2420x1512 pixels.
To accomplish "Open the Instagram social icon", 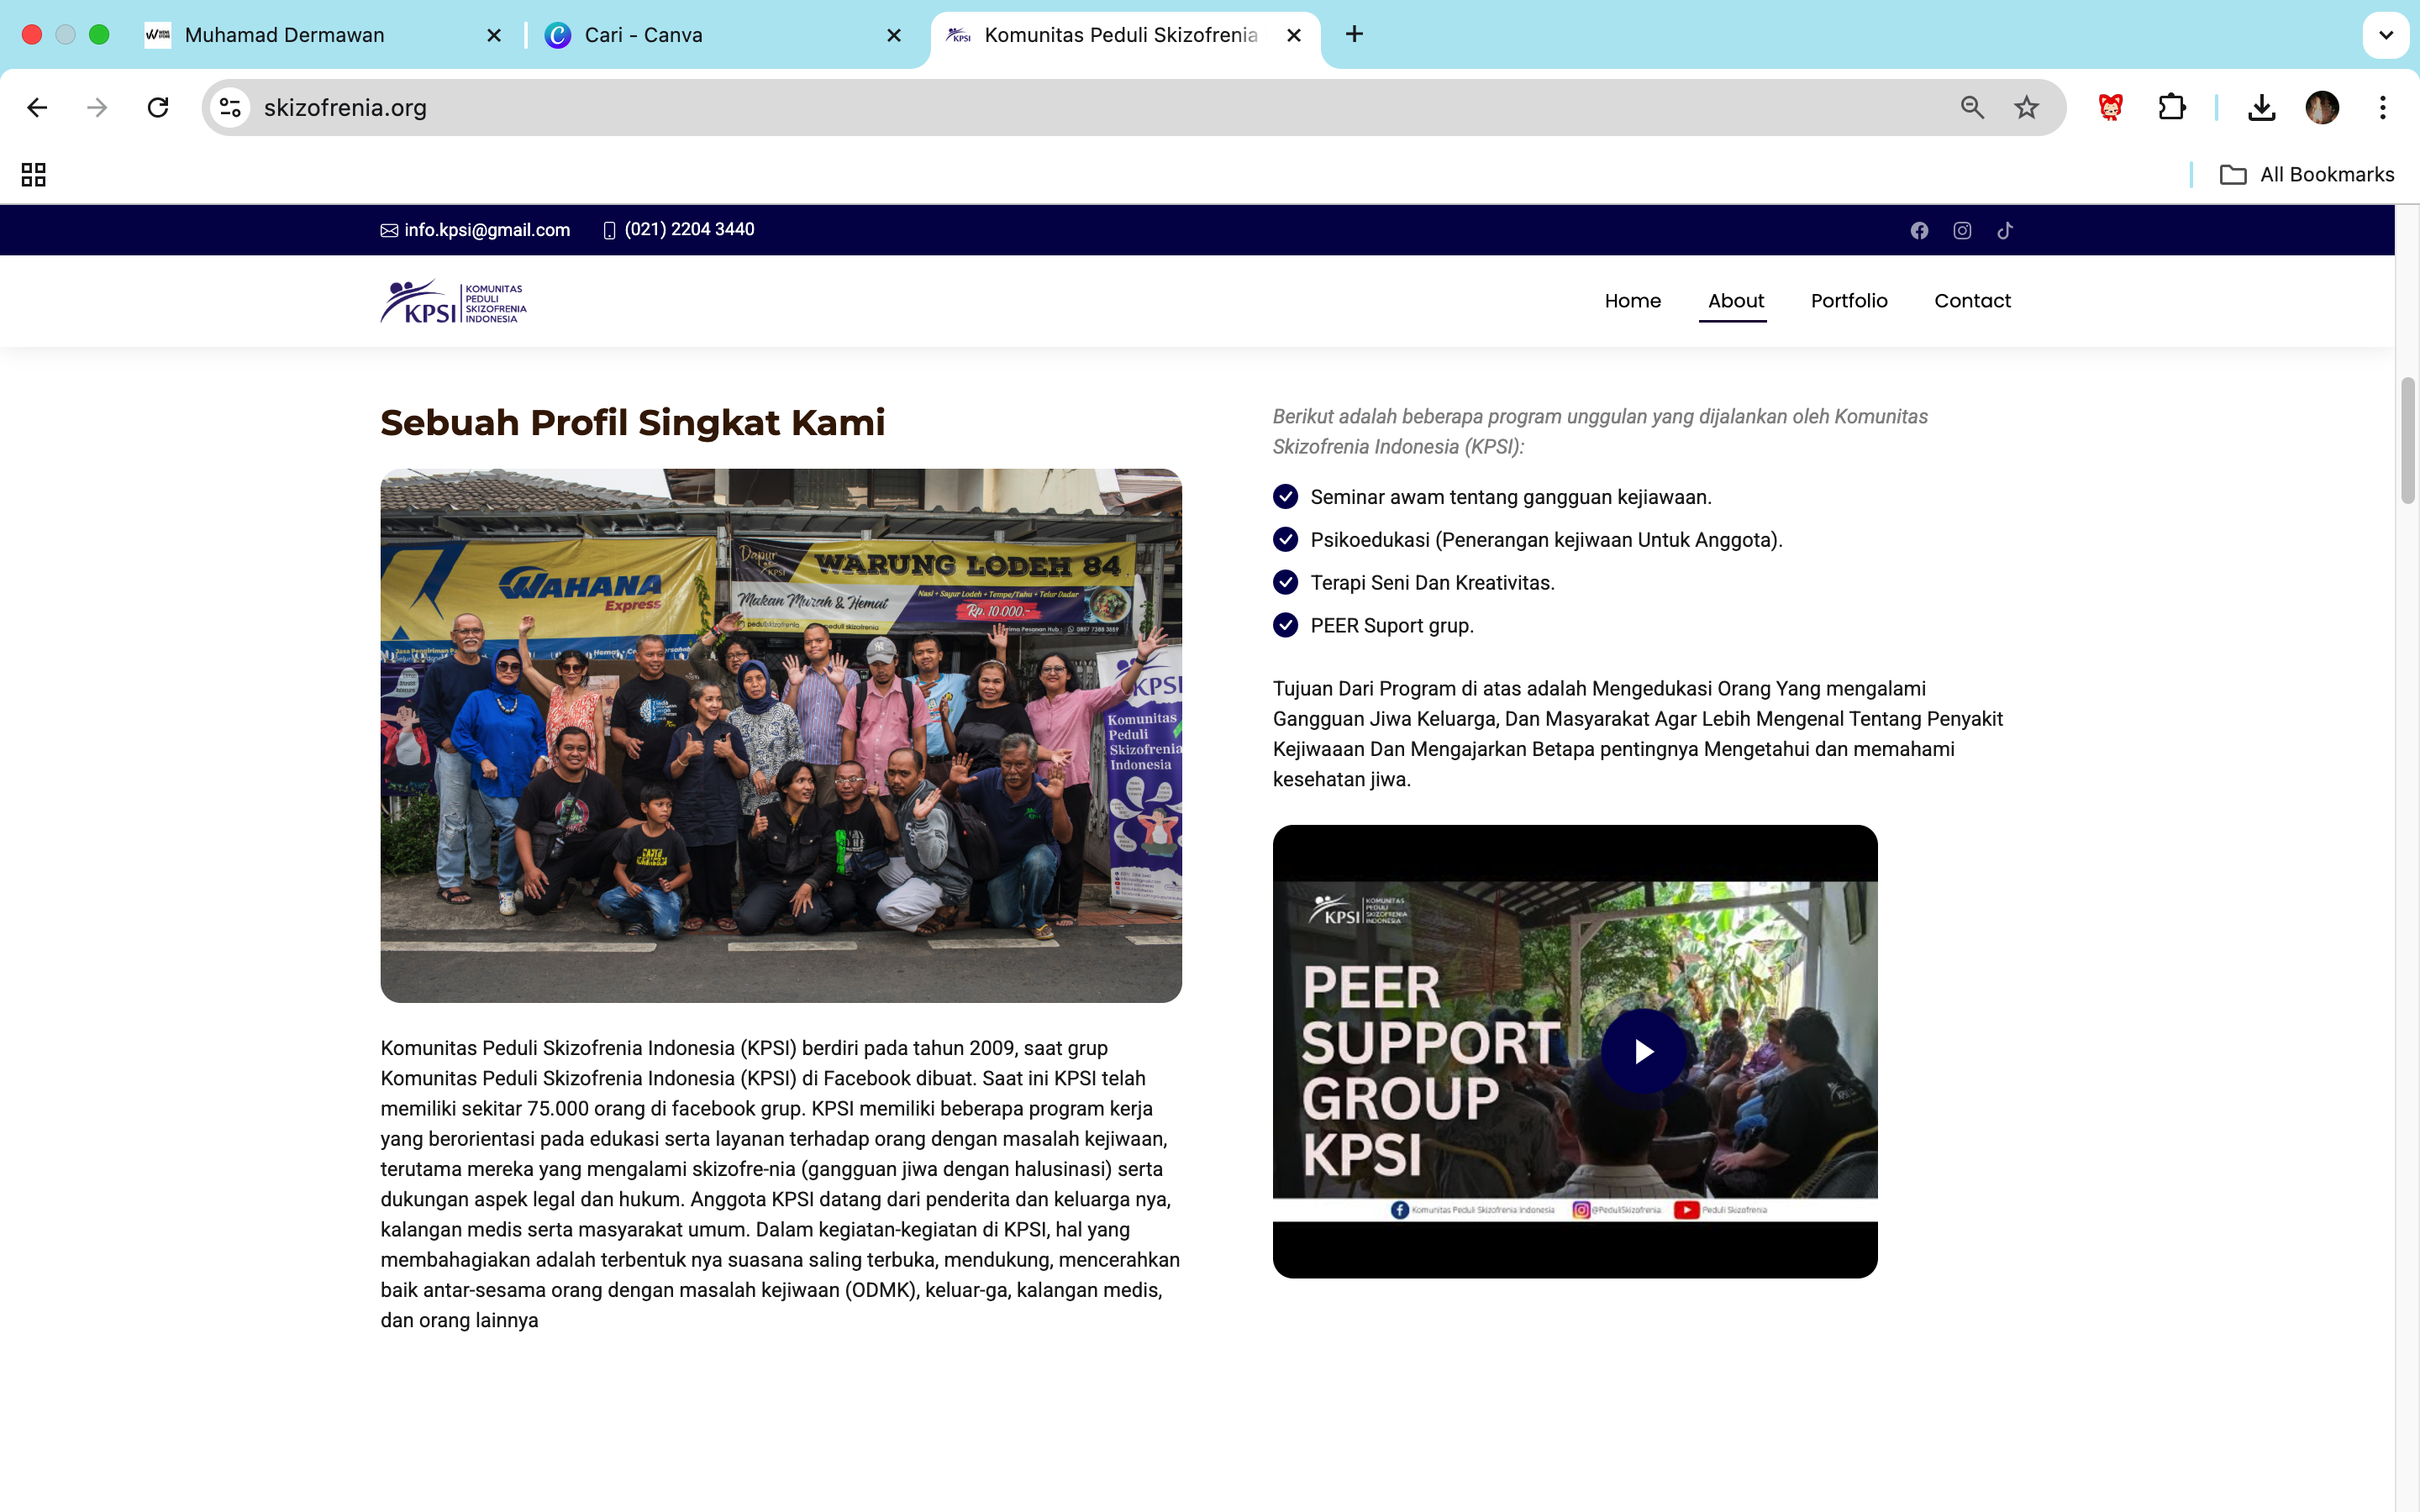I will pos(1962,231).
